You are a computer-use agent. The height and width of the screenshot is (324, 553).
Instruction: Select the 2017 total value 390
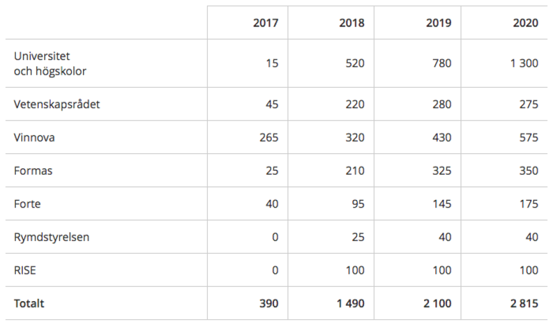pyautogui.click(x=269, y=303)
